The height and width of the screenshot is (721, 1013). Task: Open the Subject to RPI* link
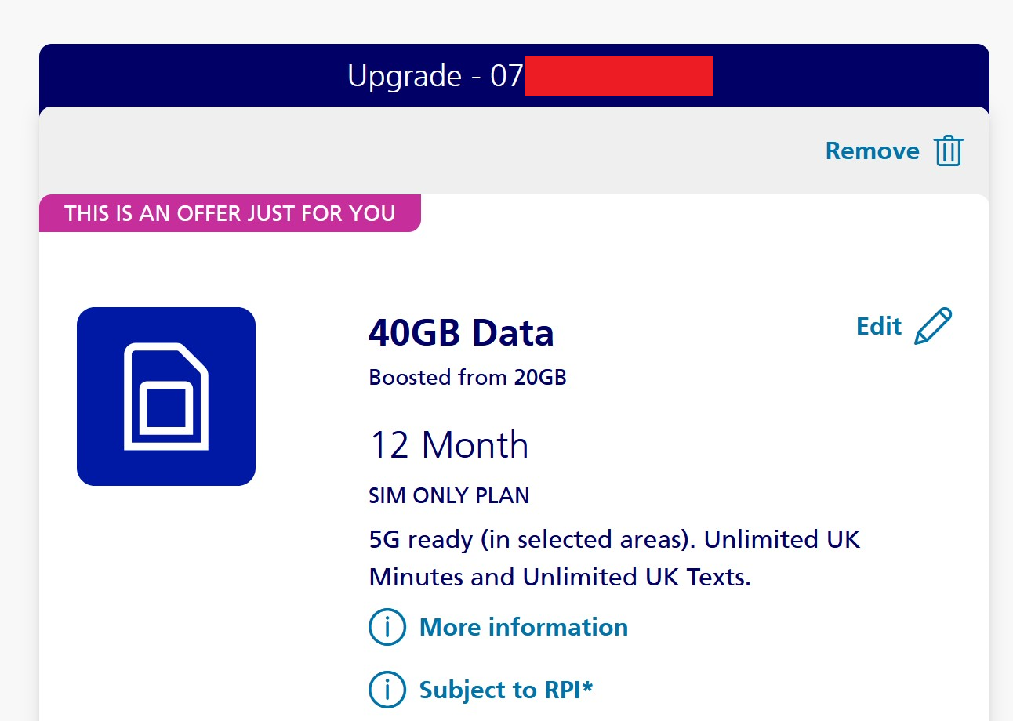(x=506, y=690)
